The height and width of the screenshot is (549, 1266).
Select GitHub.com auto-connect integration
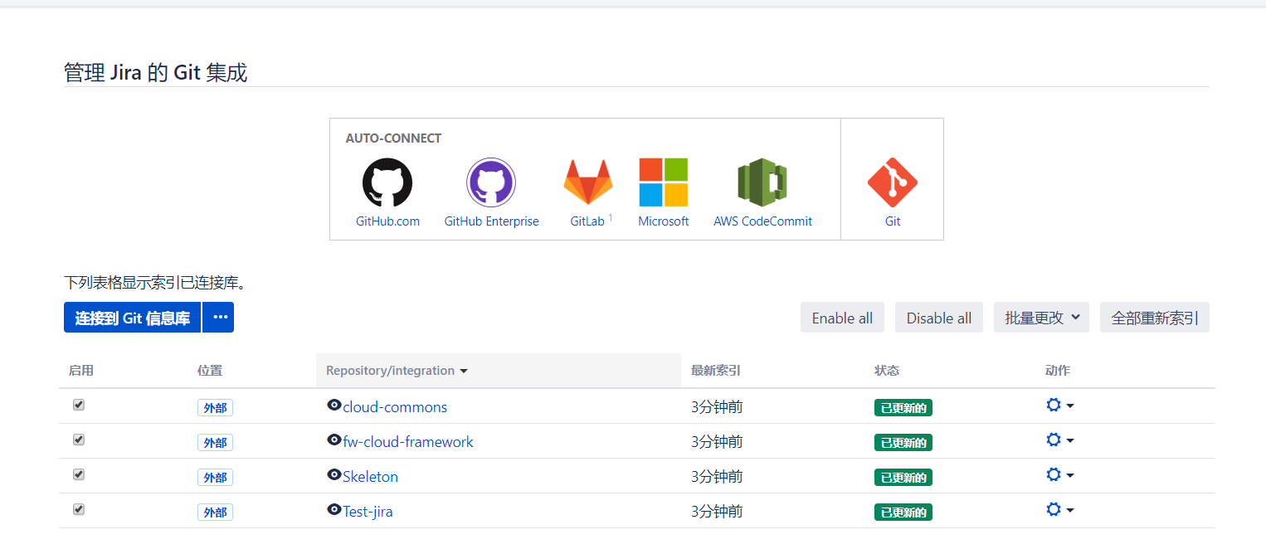tap(387, 181)
